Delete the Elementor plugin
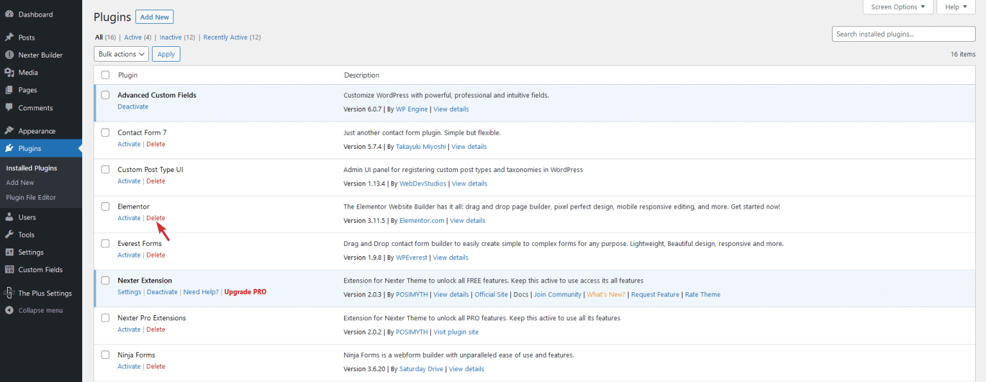Screen dimensions: 986x382 click(x=155, y=218)
